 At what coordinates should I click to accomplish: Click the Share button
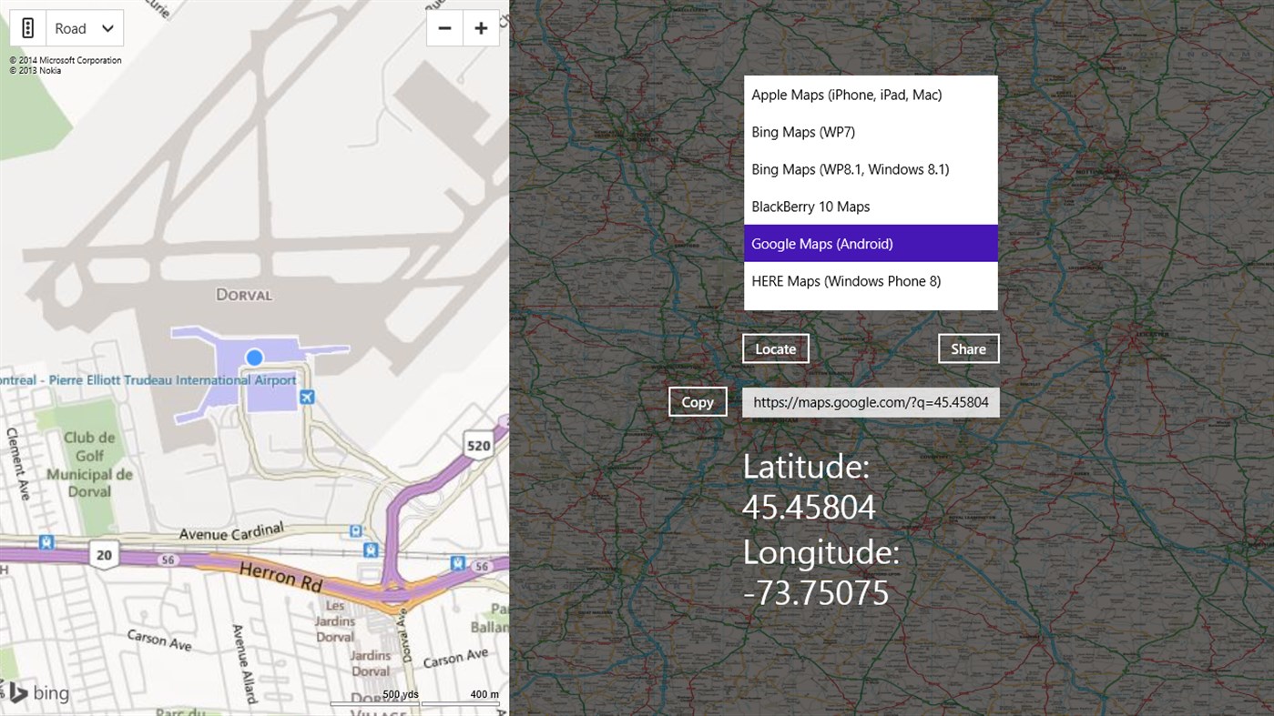point(968,348)
